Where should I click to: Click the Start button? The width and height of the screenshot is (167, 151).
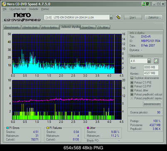point(133,17)
